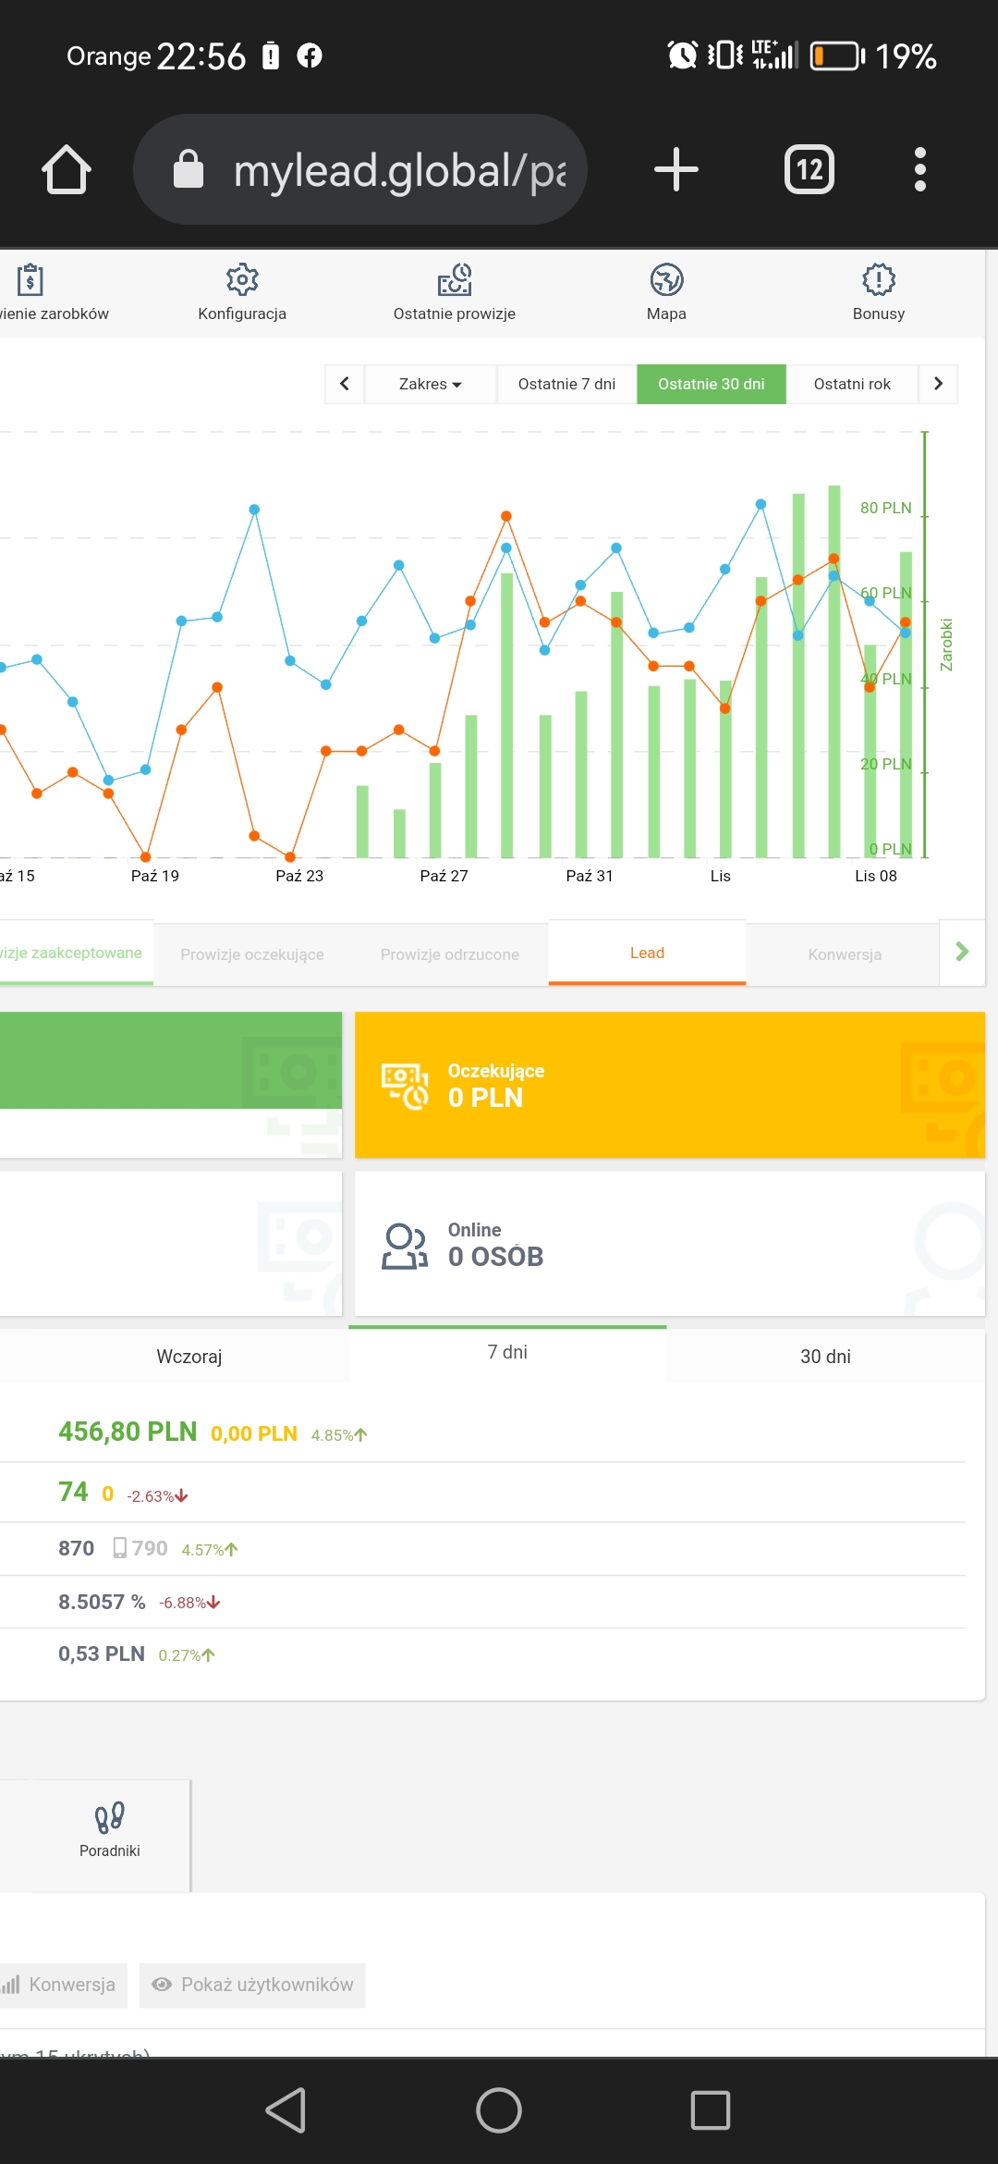Image resolution: width=998 pixels, height=2164 pixels.
Task: Open the Mapa globe icon
Action: point(666,280)
